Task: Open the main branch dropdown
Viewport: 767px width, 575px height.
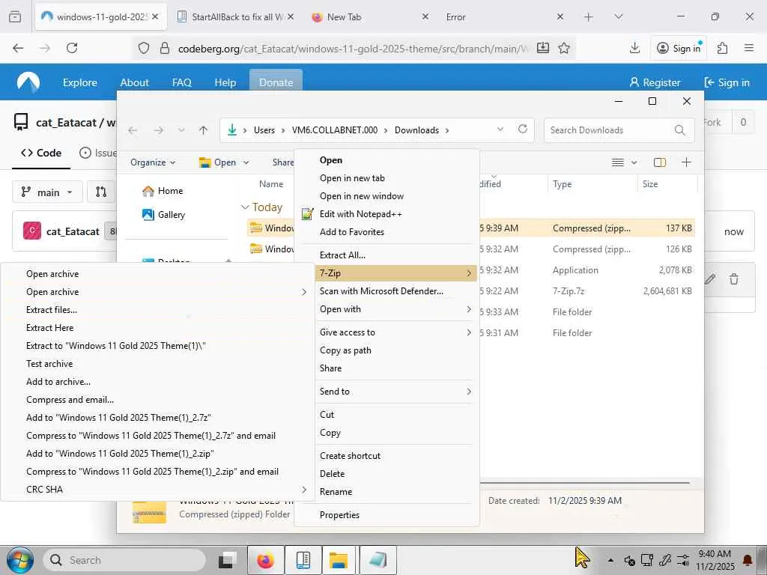Action: pos(47,192)
